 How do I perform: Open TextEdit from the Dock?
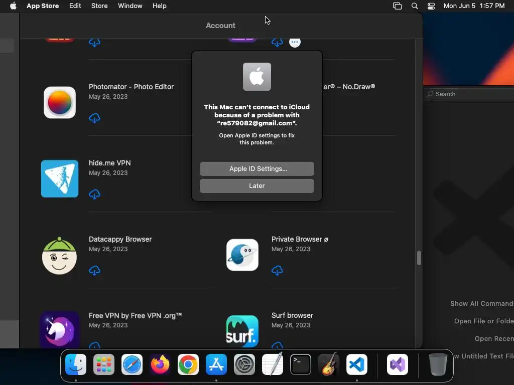[x=273, y=364]
